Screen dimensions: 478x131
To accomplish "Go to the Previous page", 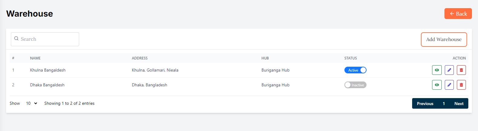I will 425,104.
